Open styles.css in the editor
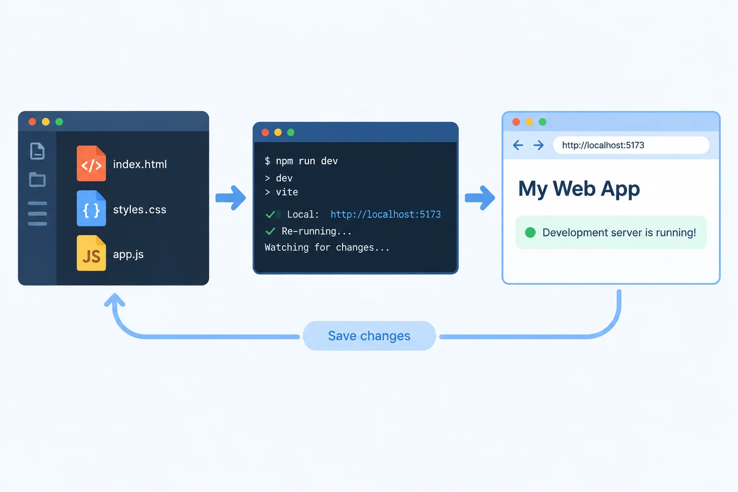The width and height of the screenshot is (738, 492). pos(139,209)
